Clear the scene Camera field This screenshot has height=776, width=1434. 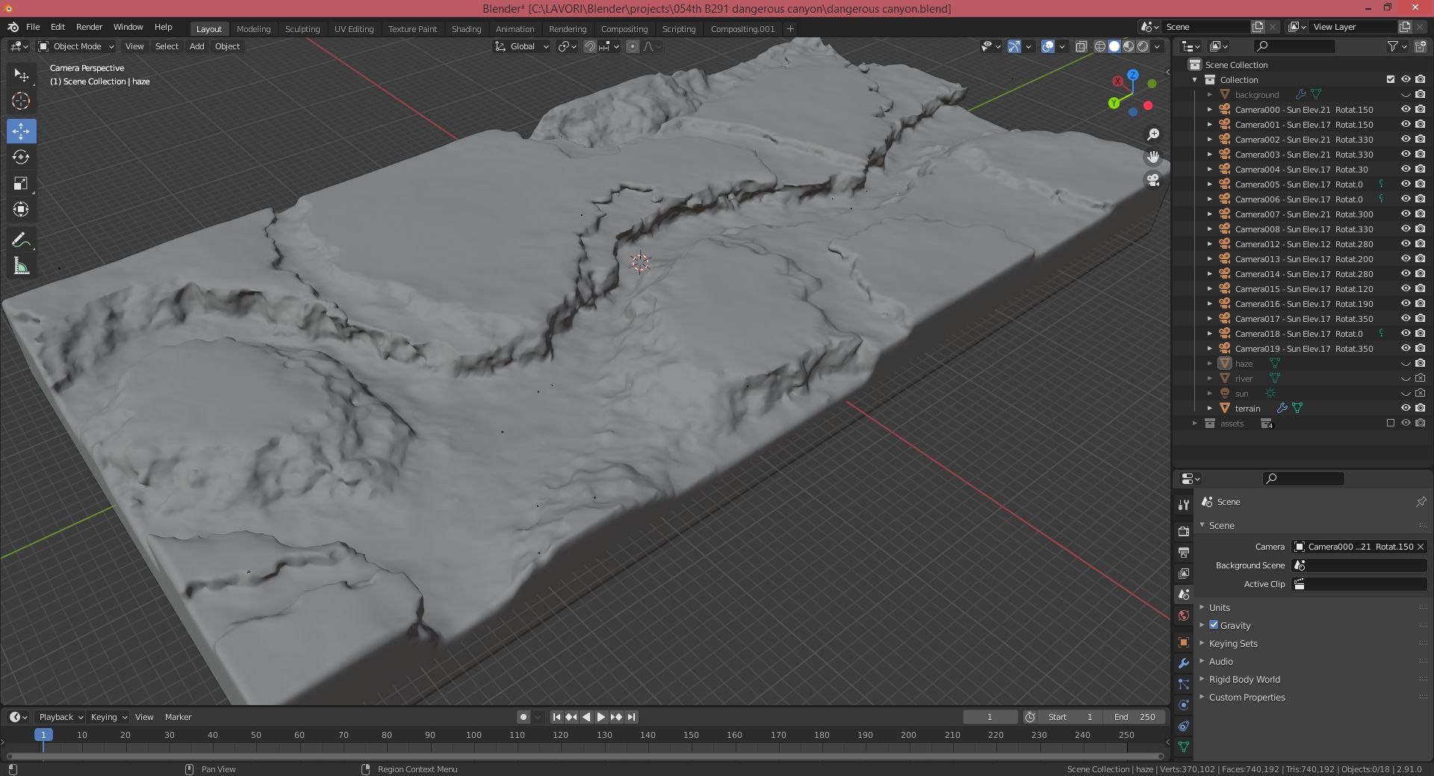click(x=1420, y=547)
